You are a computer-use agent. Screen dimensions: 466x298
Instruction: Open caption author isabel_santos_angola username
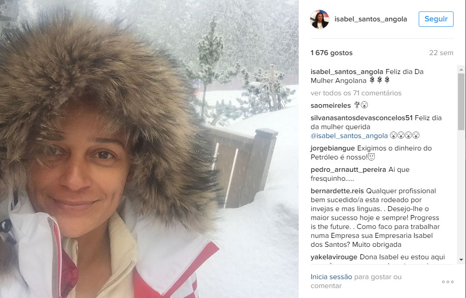pos(347,72)
